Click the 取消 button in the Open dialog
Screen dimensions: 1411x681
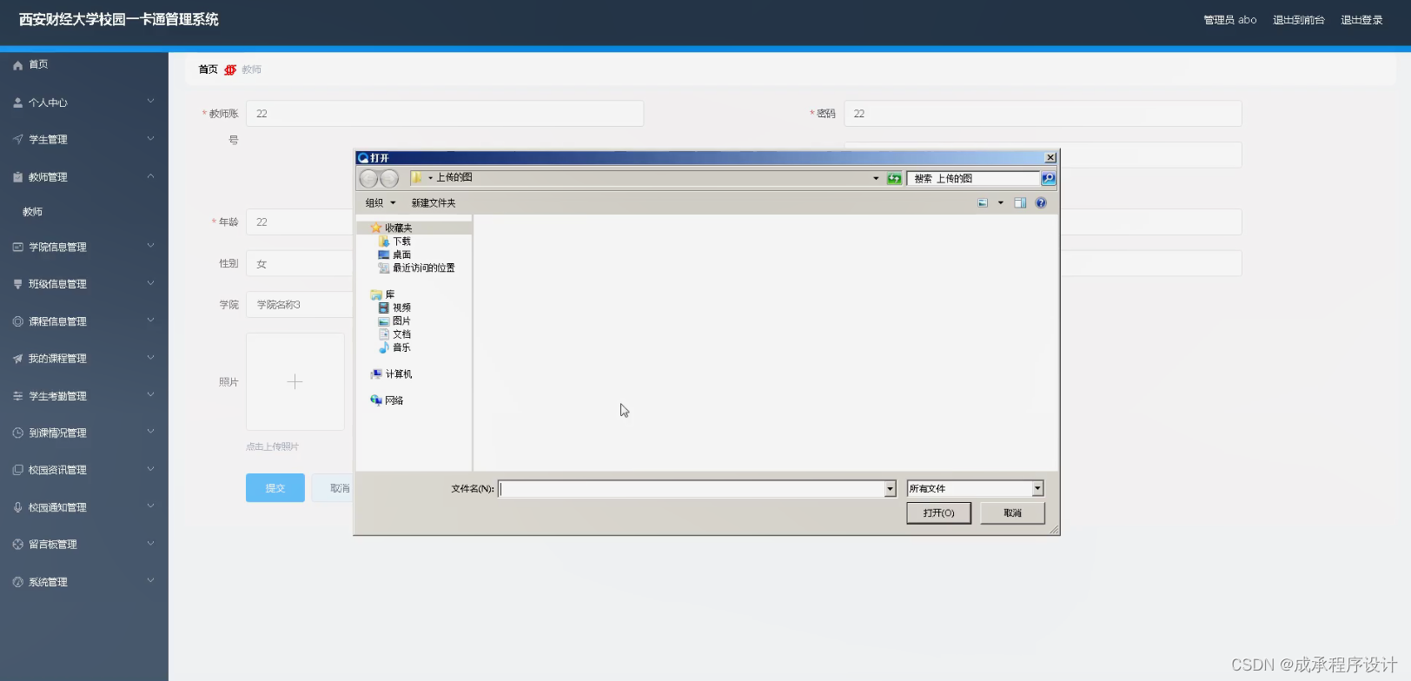[1012, 513]
